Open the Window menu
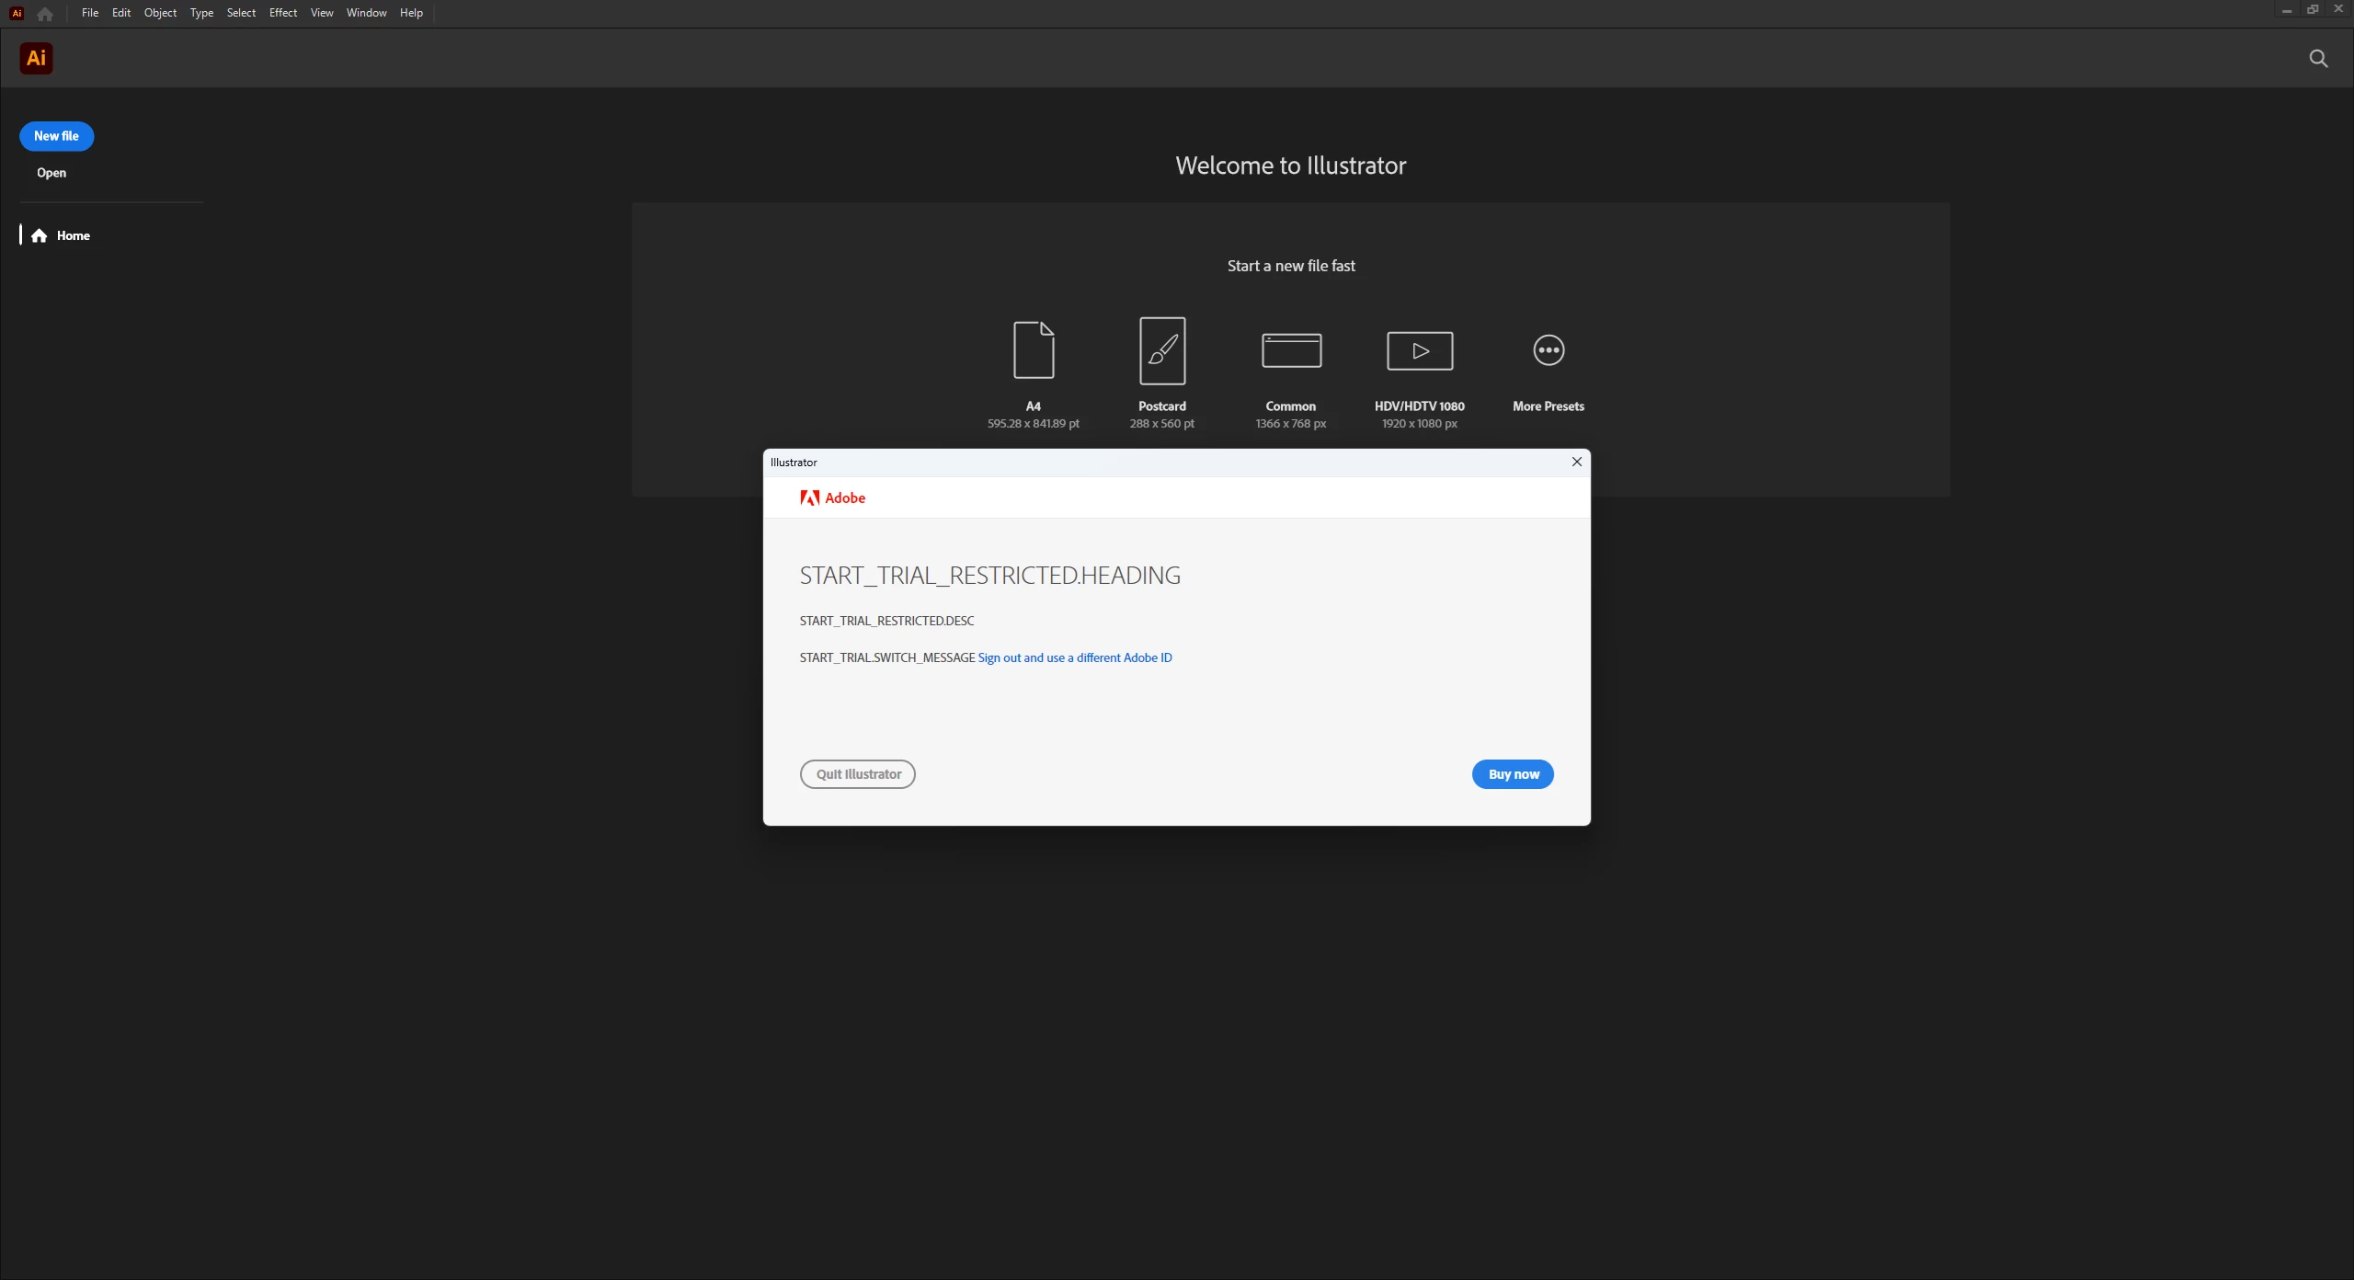The width and height of the screenshot is (2354, 1280). (x=366, y=13)
